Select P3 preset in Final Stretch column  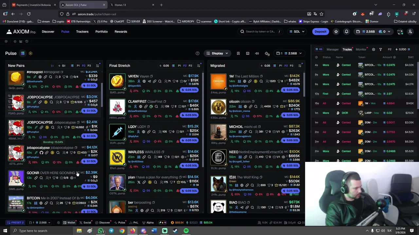click(190, 66)
